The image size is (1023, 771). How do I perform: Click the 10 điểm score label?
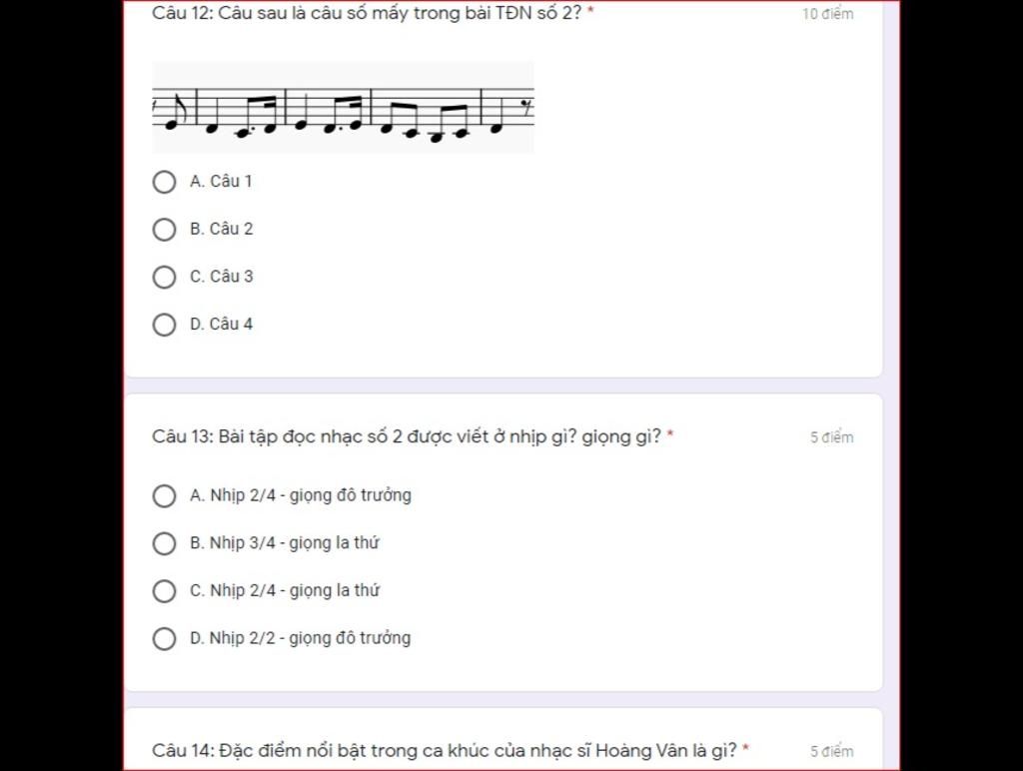(827, 14)
